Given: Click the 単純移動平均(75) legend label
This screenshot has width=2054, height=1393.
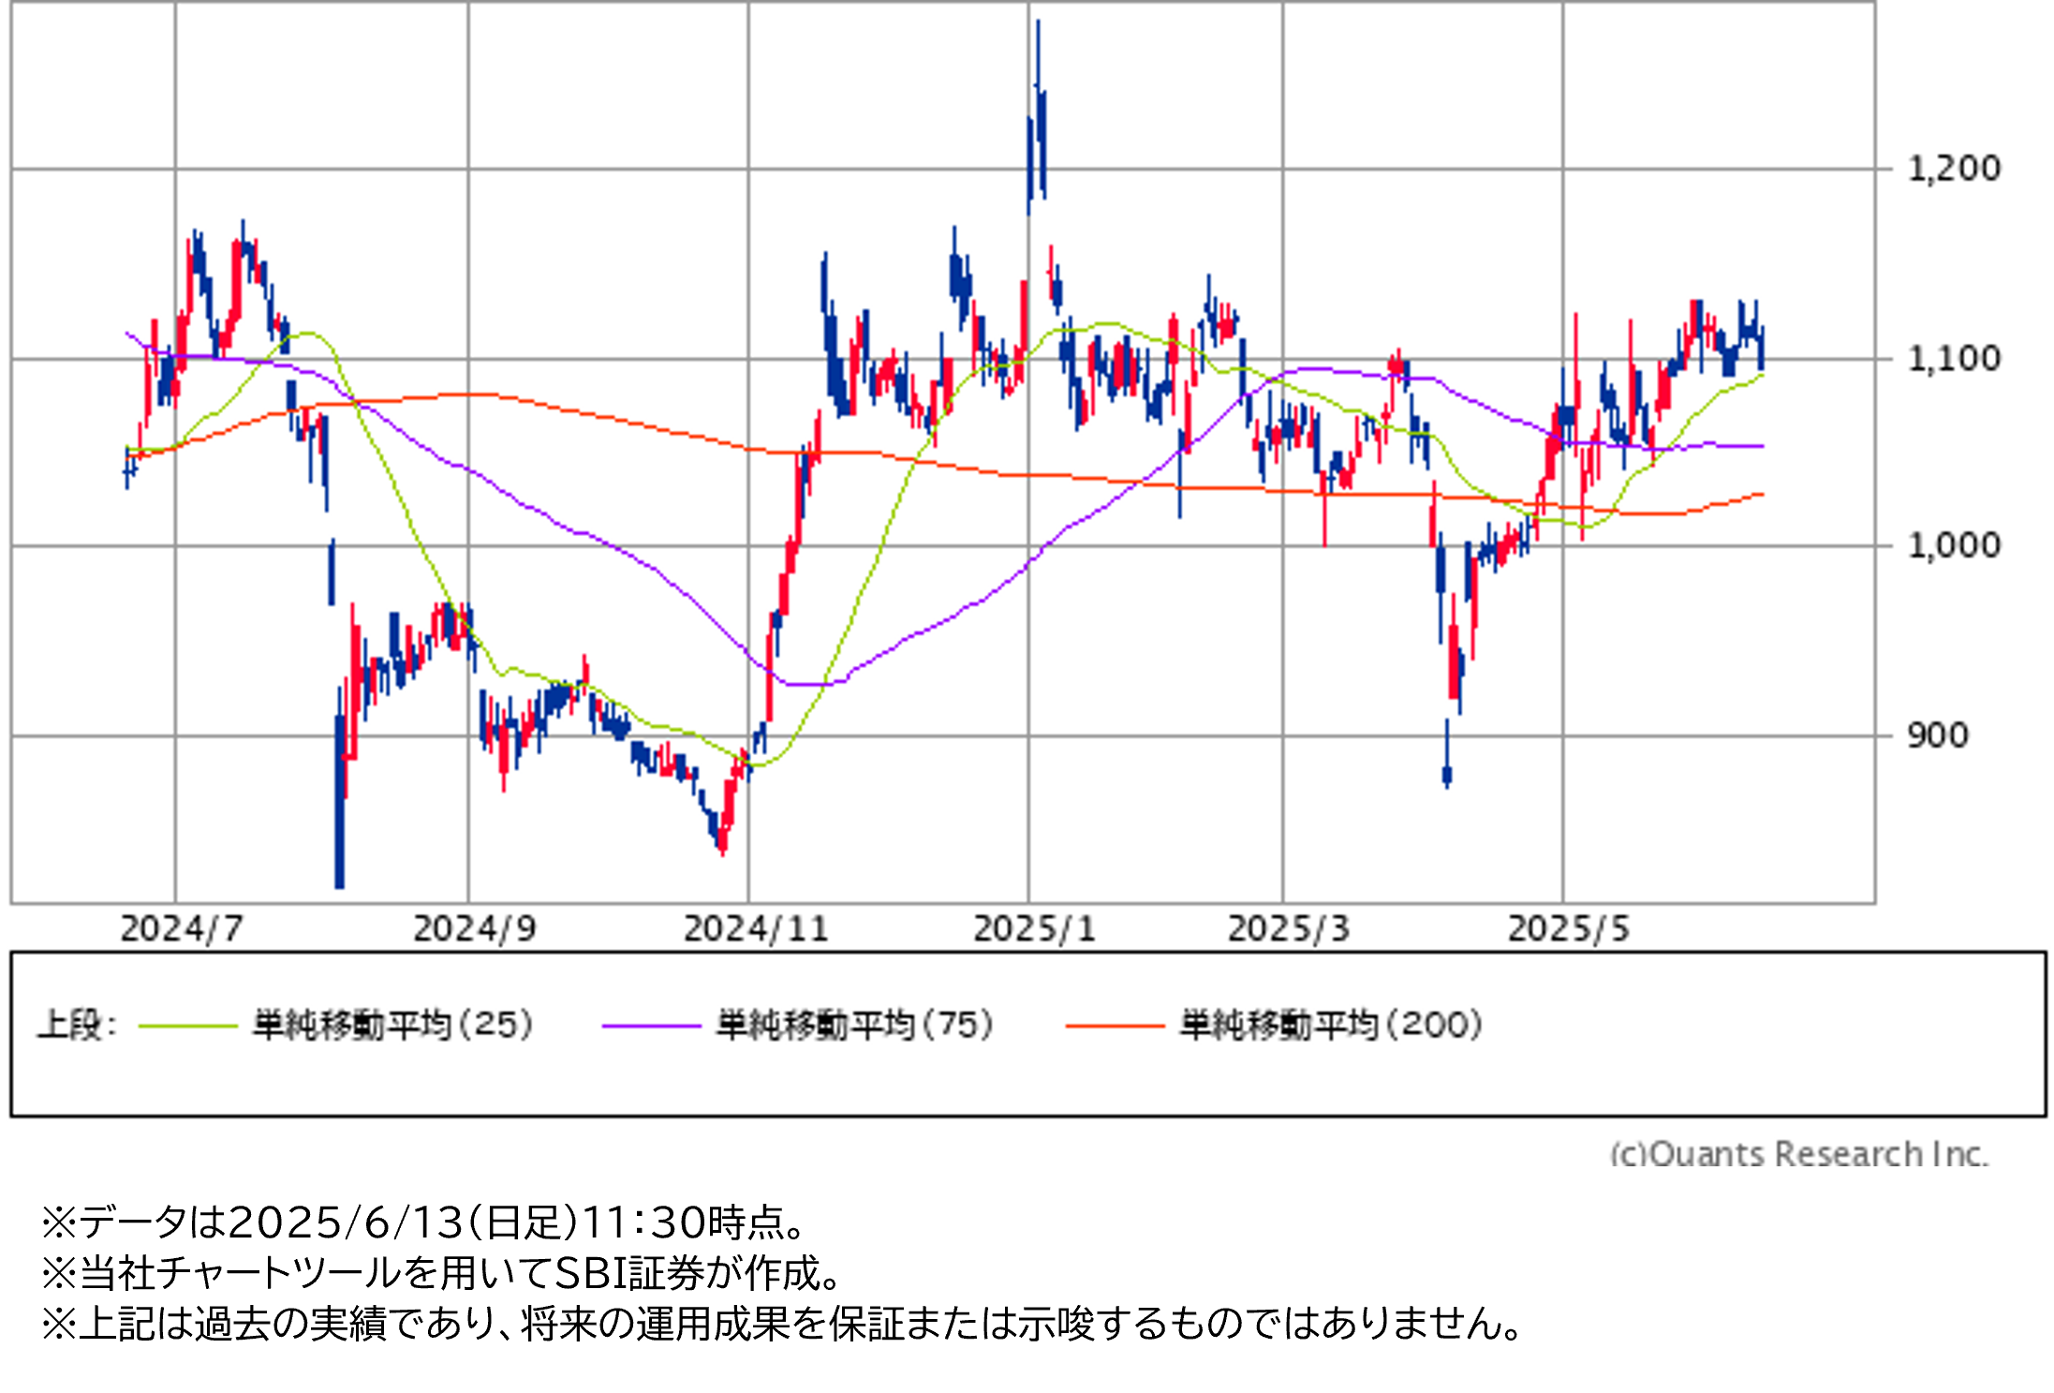Looking at the screenshot, I should point(855,1025).
